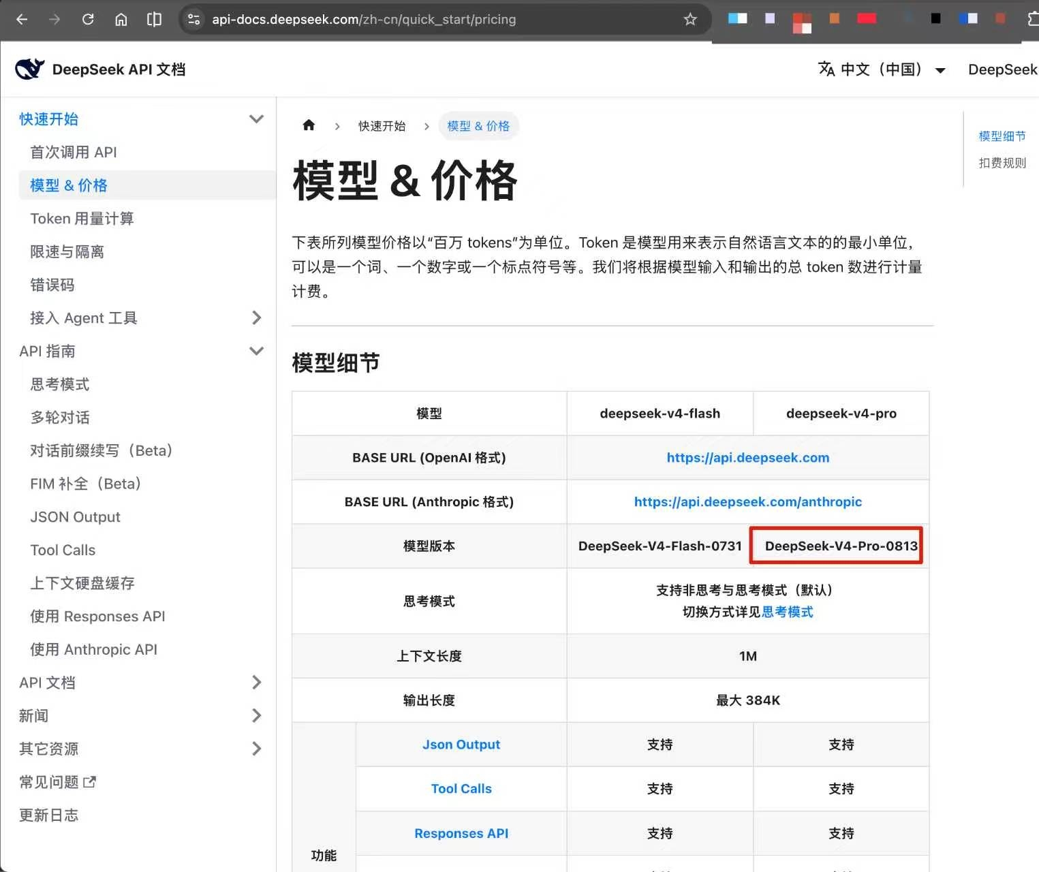Viewport: 1039px width, 872px height.
Task: Open Token 用量计算 sidebar page
Action: (82, 219)
